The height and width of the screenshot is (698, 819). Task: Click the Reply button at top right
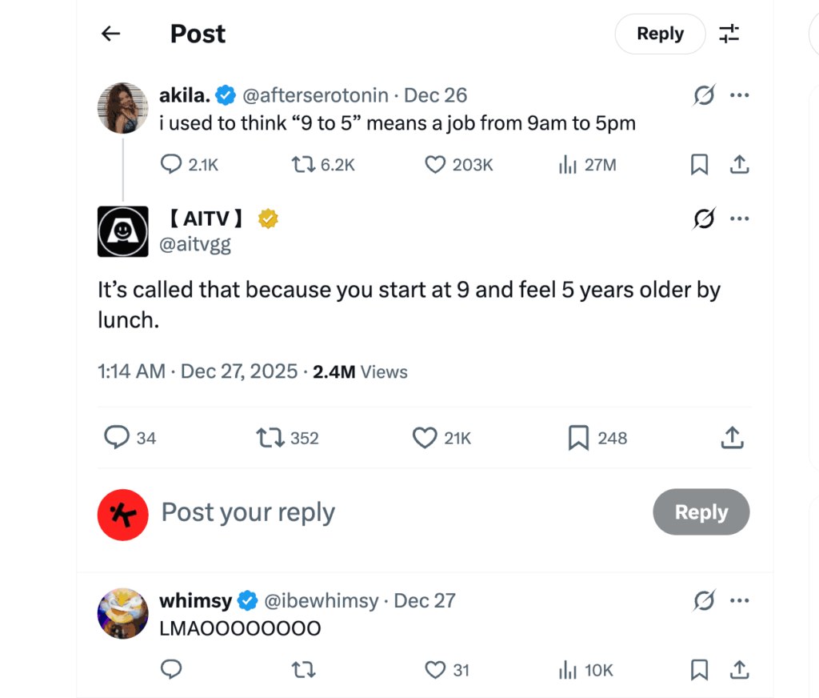point(660,34)
